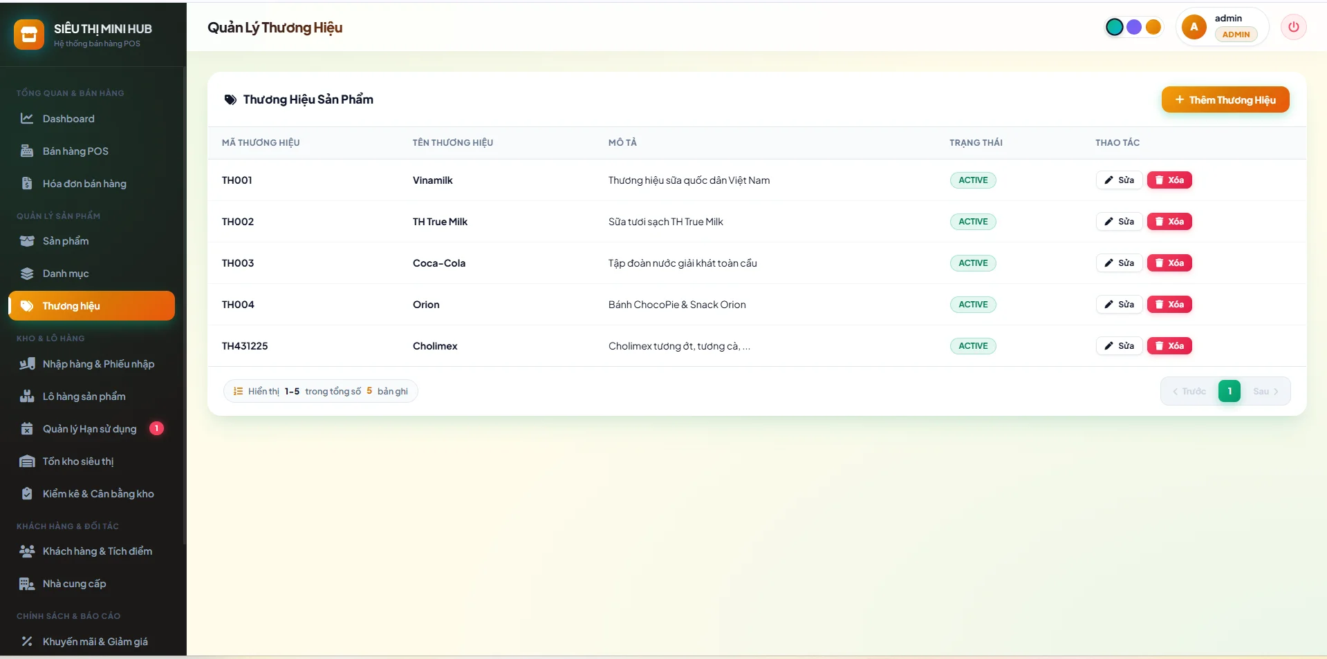The image size is (1327, 659).
Task: Click Bánh ChocoPie & Snack Orion description
Action: pos(677,305)
